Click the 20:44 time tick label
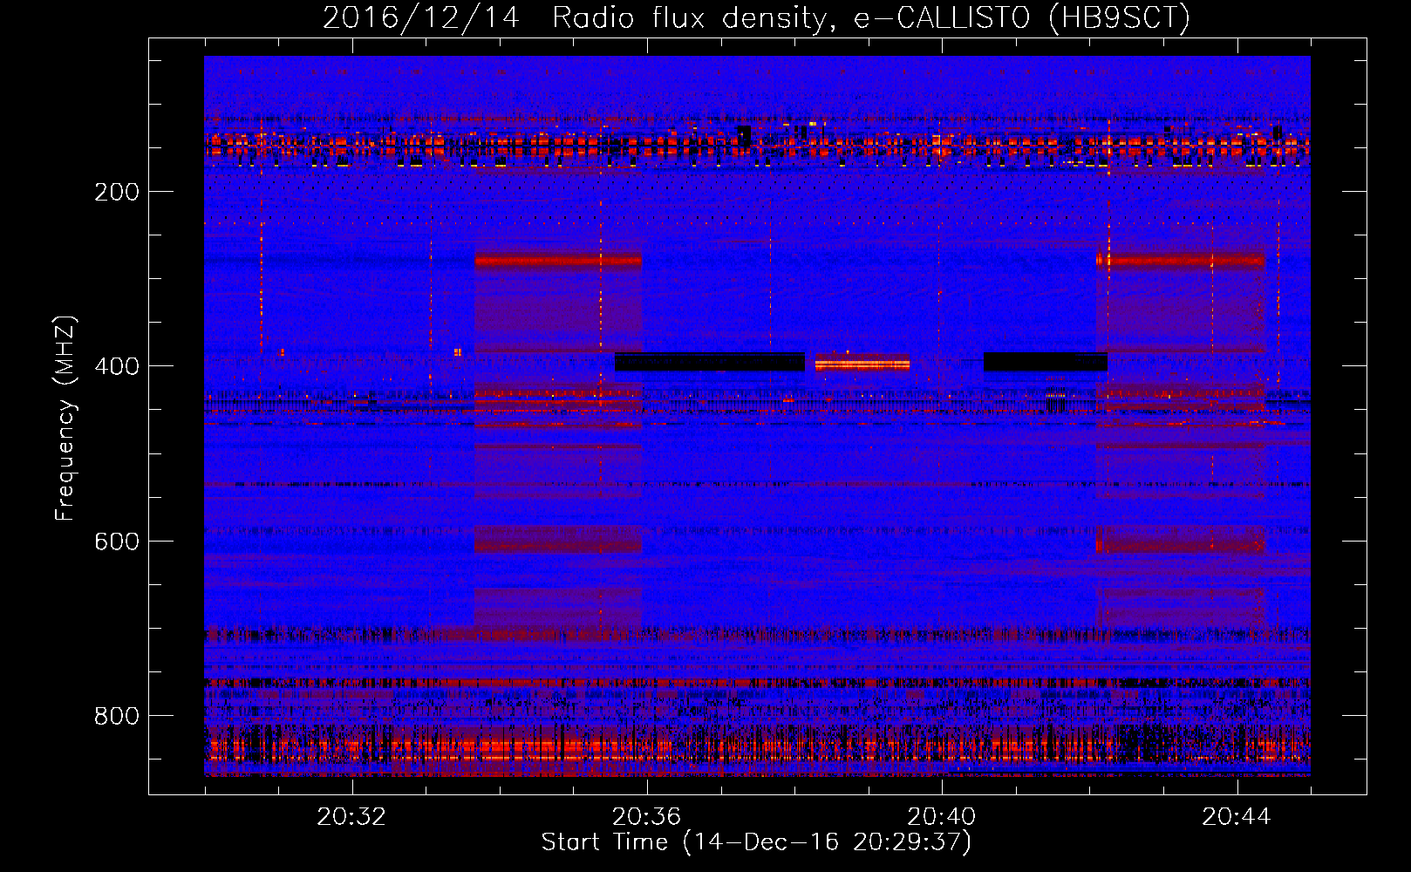 click(1237, 817)
